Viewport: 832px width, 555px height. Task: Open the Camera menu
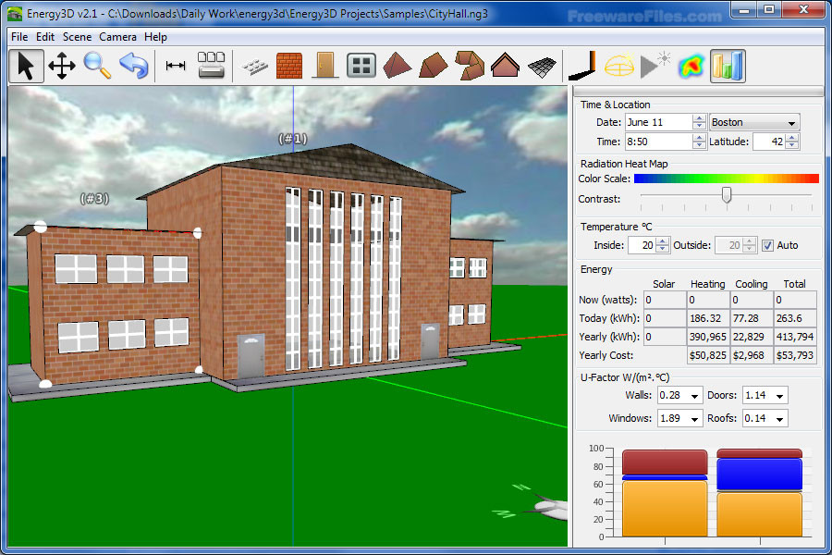tap(117, 37)
